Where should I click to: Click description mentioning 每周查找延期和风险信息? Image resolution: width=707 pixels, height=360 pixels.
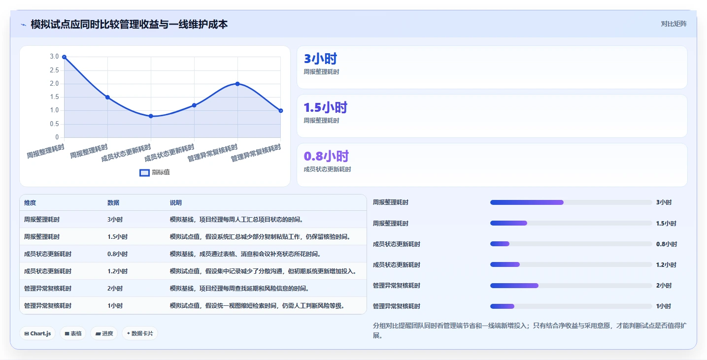pyautogui.click(x=241, y=289)
